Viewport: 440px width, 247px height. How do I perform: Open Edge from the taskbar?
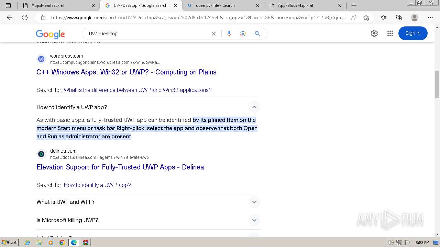click(74, 243)
